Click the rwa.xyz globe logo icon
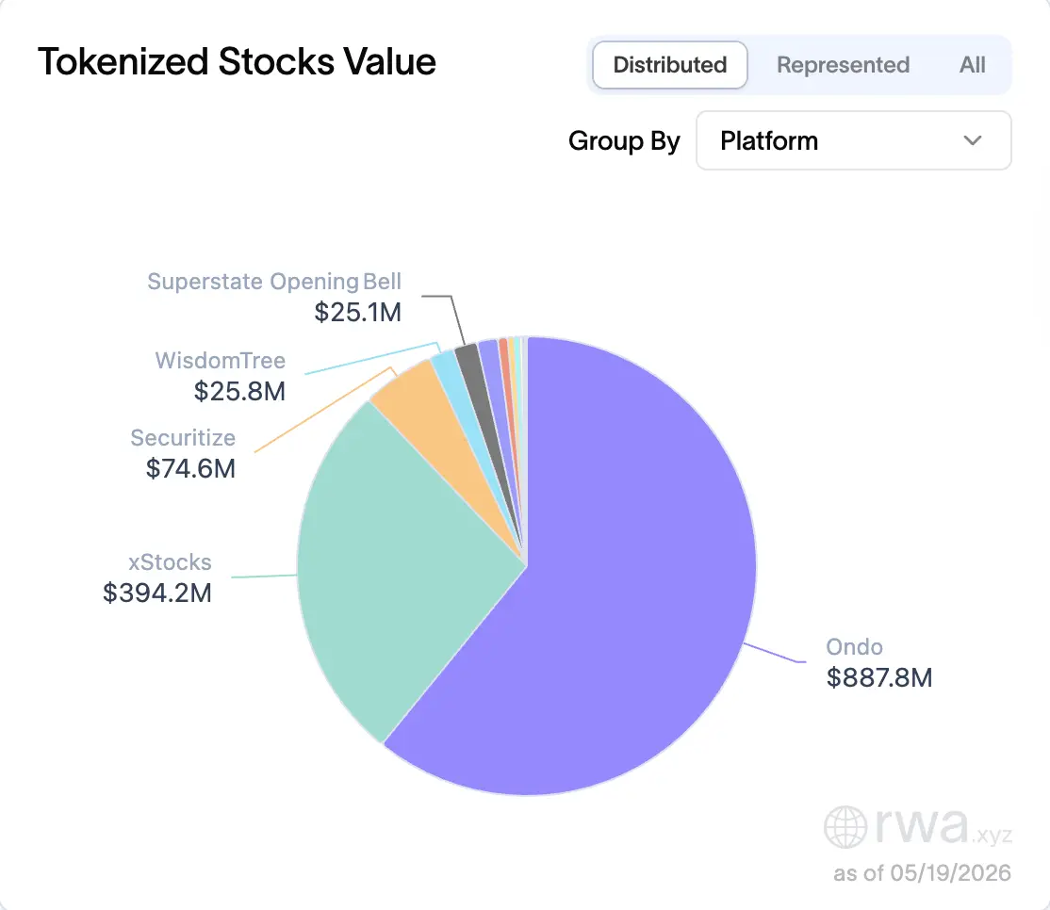This screenshot has height=910, width=1050. click(x=845, y=827)
